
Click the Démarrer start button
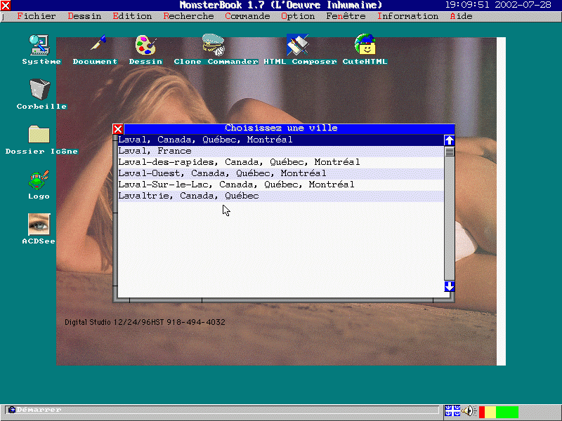point(35,410)
